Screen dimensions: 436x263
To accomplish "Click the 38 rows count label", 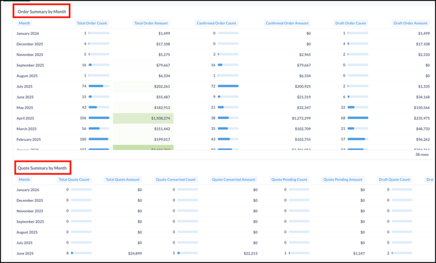I will tap(422, 155).
